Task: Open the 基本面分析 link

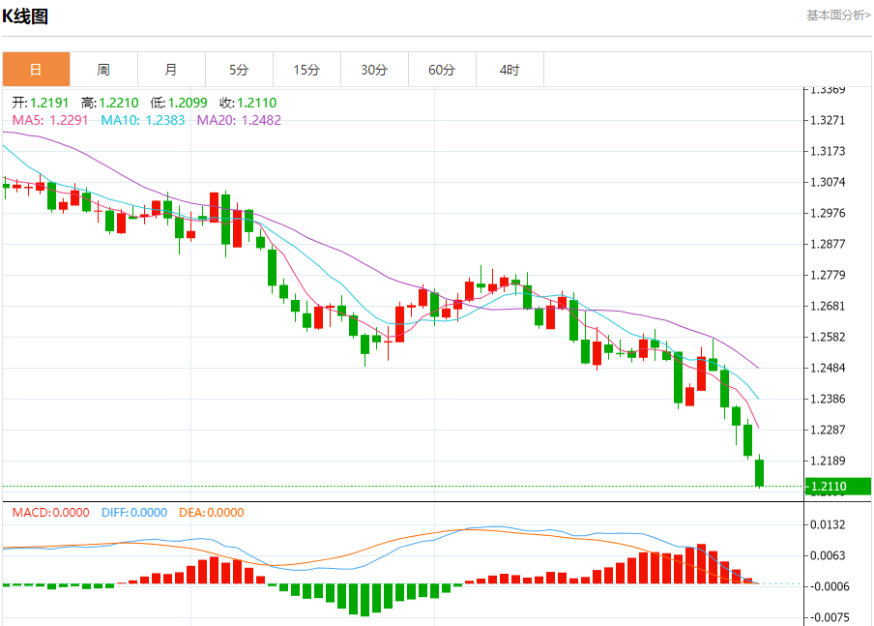Action: coord(838,15)
